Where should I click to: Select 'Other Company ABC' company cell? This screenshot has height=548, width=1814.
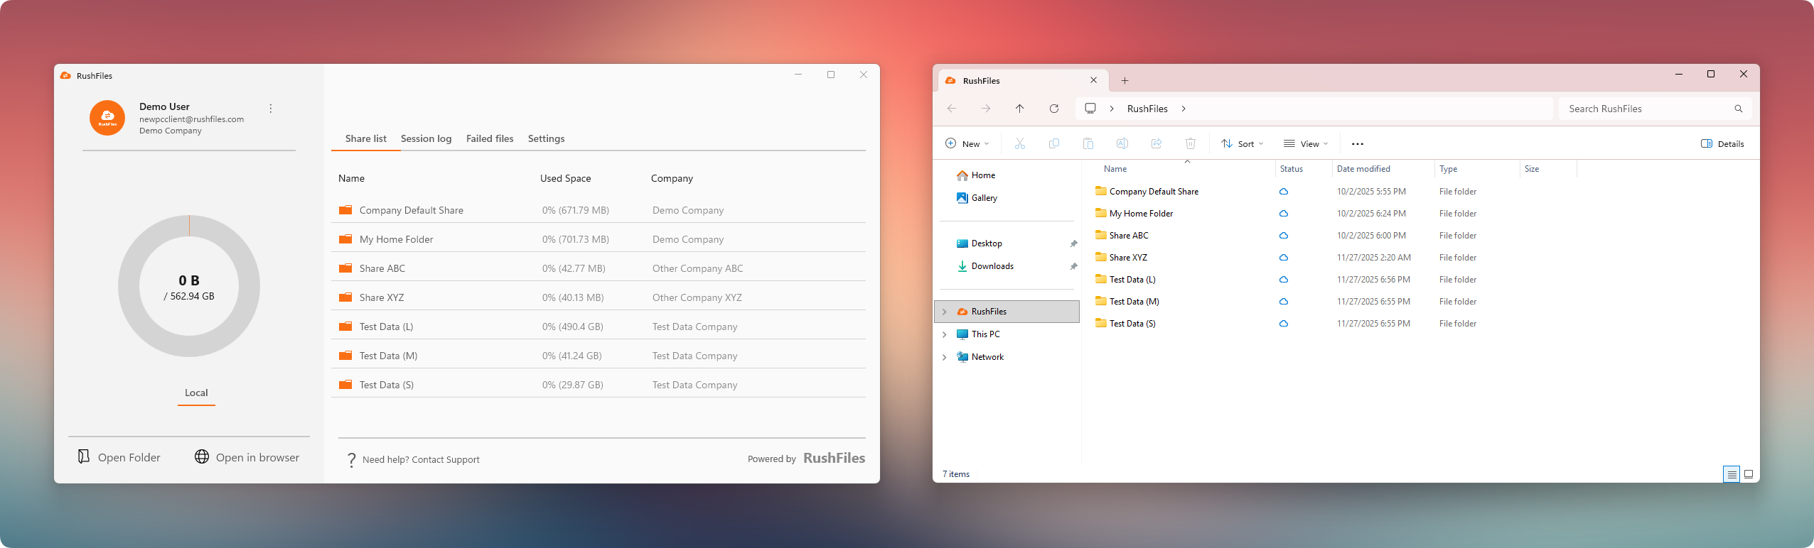click(697, 268)
